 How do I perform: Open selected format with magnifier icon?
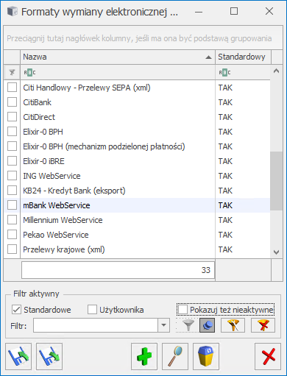point(175,356)
